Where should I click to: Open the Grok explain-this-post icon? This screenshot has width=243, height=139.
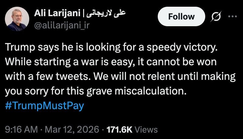[216, 16]
